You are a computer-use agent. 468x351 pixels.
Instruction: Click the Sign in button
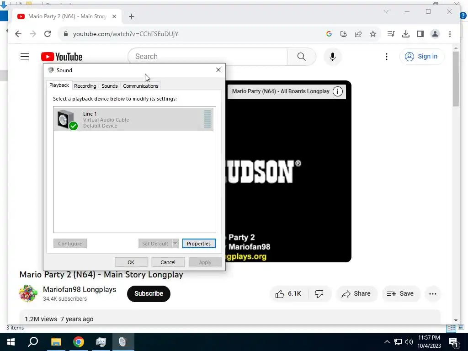point(422,56)
